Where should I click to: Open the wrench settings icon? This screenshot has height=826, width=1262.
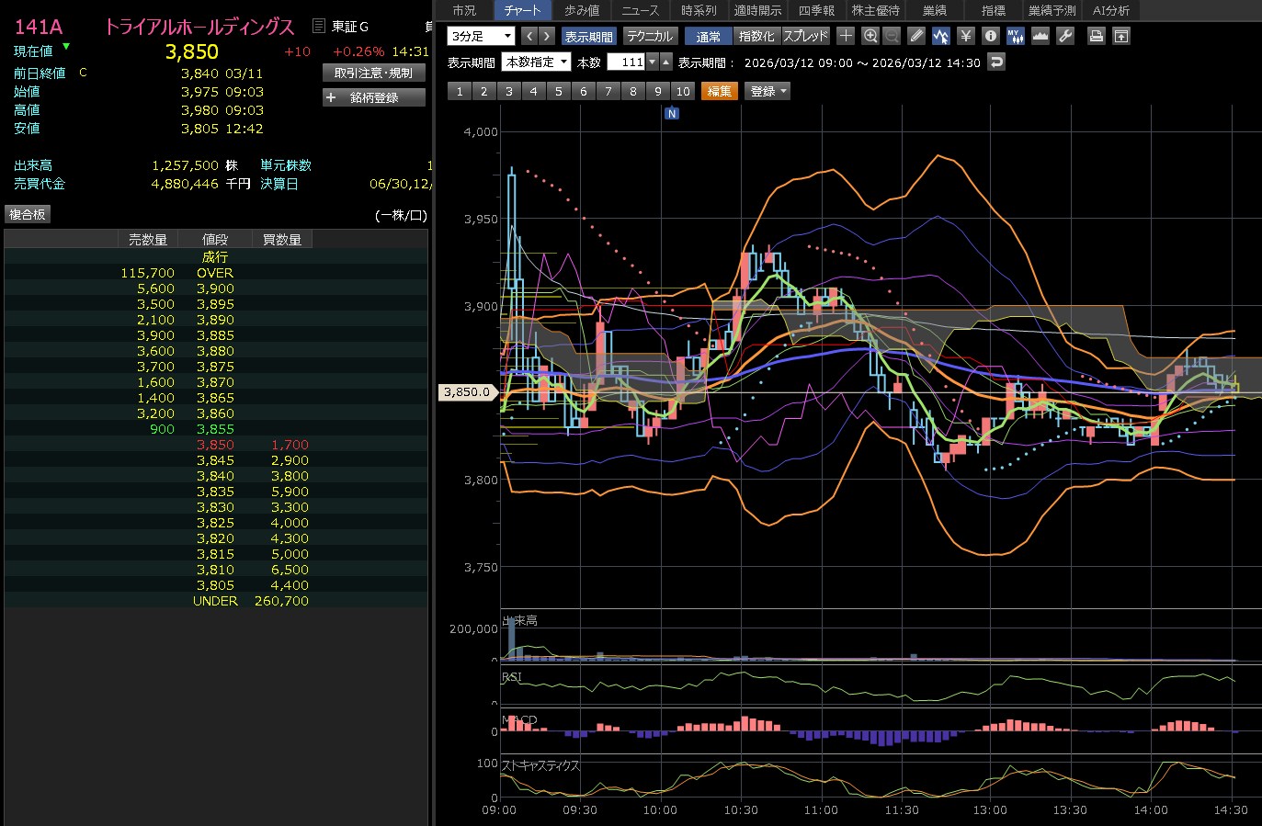(1065, 36)
